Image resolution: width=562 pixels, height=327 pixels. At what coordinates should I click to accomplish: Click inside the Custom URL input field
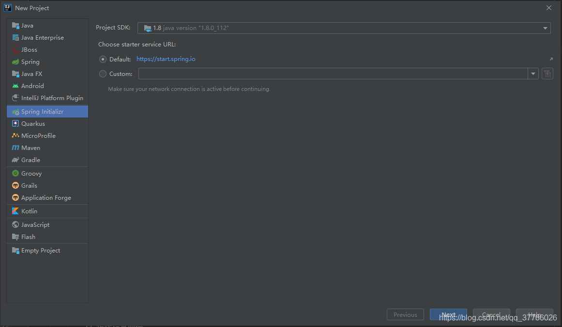[x=334, y=74]
